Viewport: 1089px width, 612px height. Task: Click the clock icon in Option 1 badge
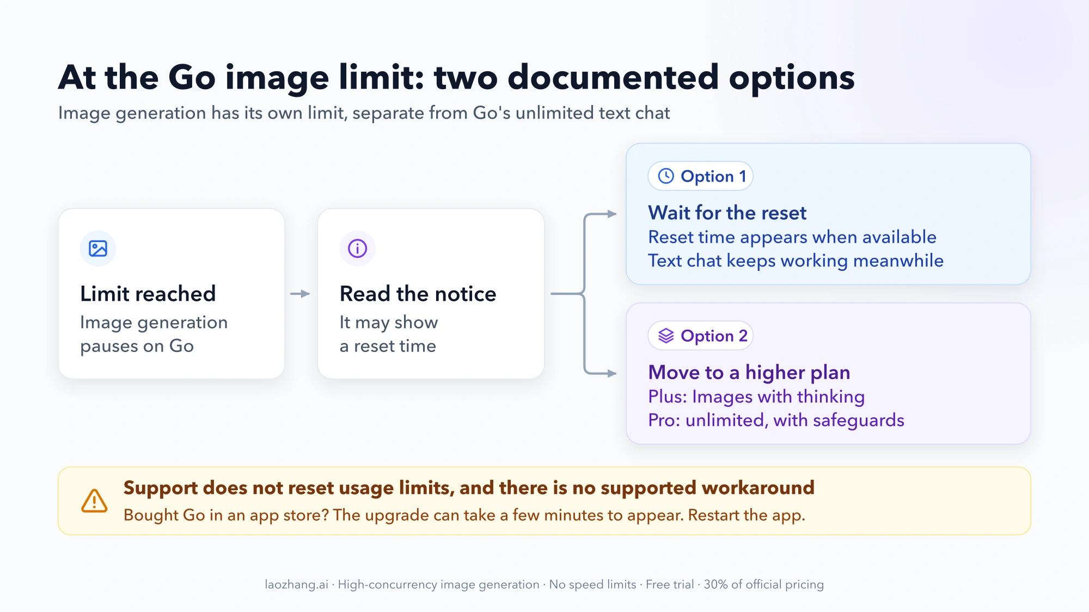click(666, 176)
